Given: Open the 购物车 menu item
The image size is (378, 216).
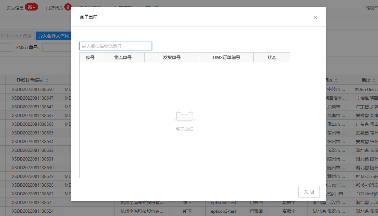Looking at the screenshot, I should tap(371, 8).
